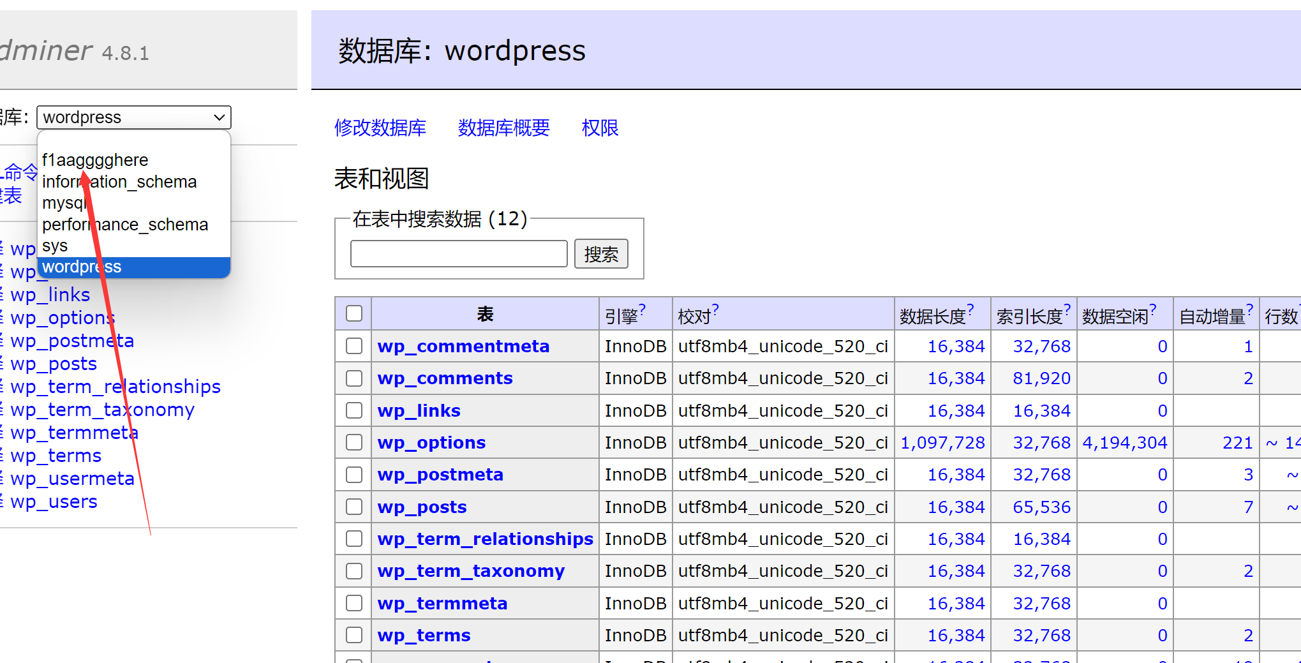Check the wp_commentmeta row checkbox
This screenshot has height=663, width=1301.
coord(354,346)
